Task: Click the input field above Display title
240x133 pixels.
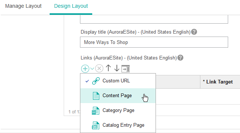Action: tap(154, 19)
